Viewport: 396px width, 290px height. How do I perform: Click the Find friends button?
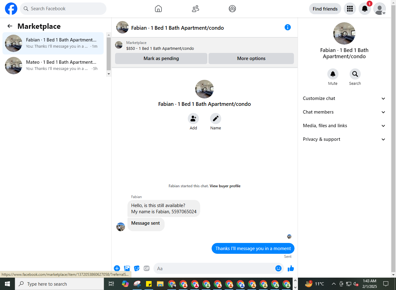click(325, 9)
